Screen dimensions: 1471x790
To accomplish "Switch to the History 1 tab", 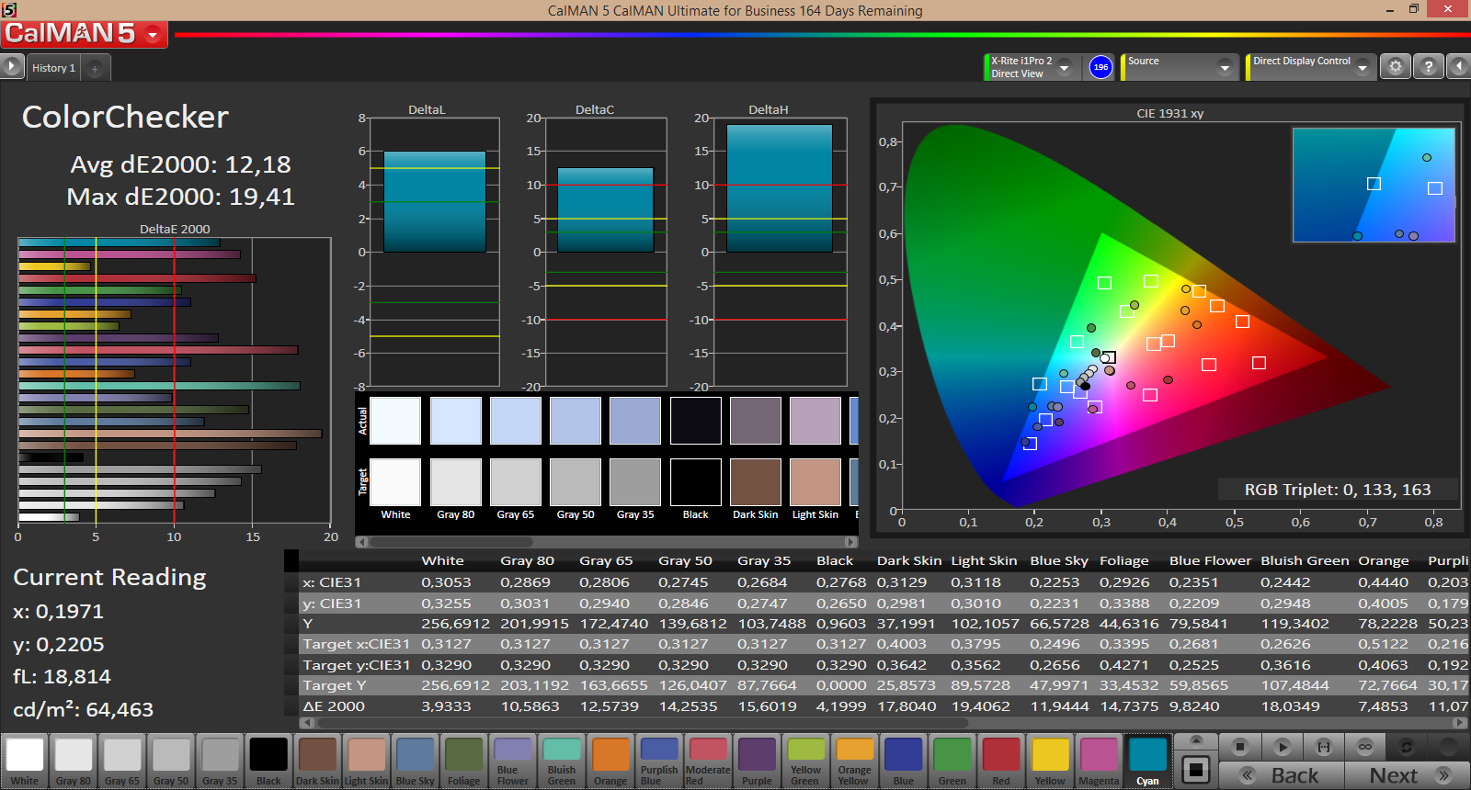I will 53,68.
